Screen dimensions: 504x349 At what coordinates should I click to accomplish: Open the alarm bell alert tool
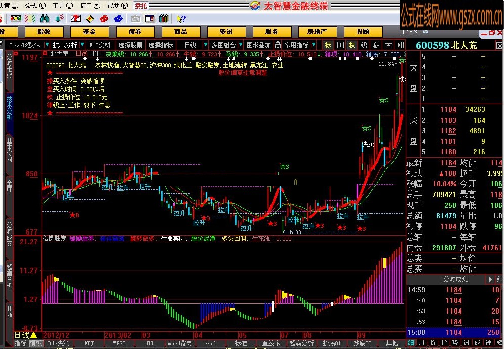click(x=59, y=19)
